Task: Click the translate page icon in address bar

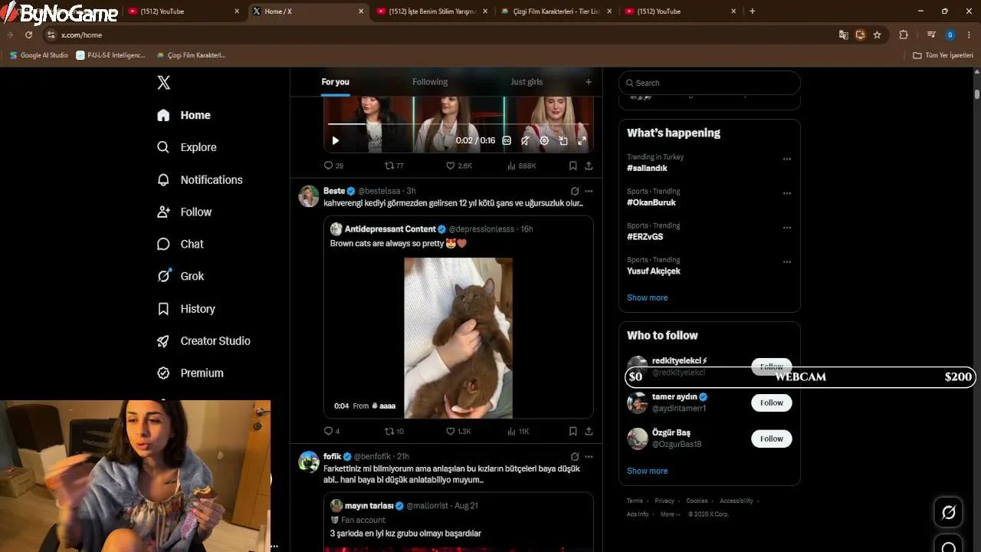Action: (x=843, y=34)
